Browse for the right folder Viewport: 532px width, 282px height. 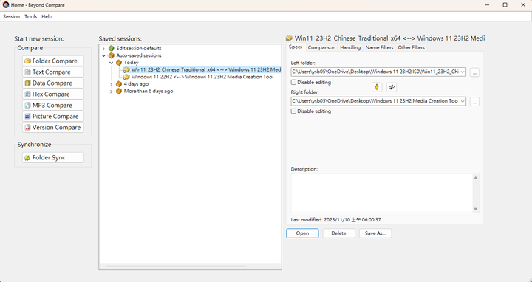click(x=474, y=101)
